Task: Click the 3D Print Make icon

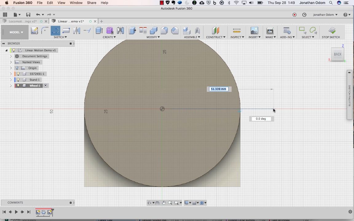Action: point(270,30)
